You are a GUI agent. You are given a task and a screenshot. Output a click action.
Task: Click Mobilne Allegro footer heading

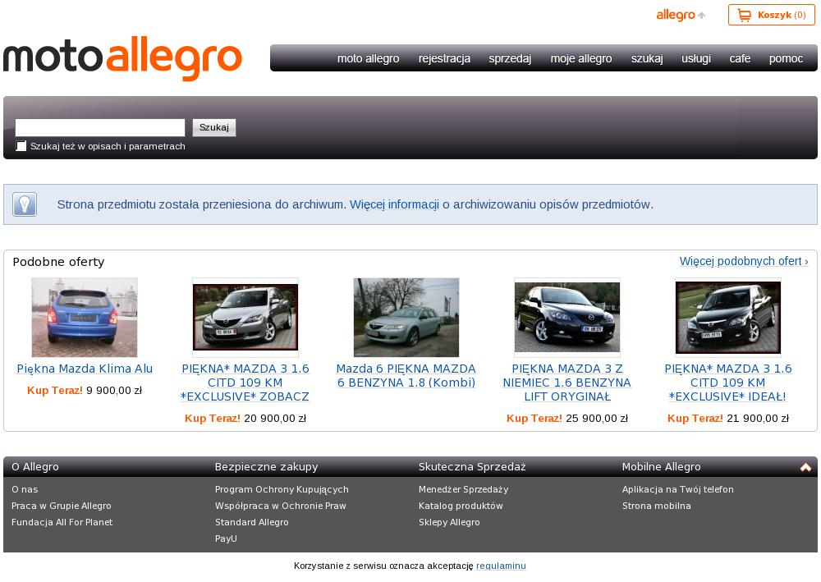pyautogui.click(x=661, y=467)
